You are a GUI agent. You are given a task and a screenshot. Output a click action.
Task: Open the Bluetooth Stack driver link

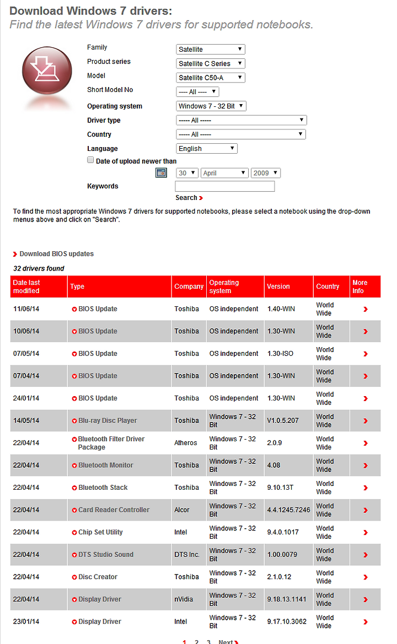103,488
